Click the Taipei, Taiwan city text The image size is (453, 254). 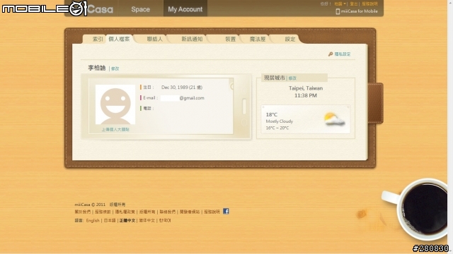tap(306, 88)
